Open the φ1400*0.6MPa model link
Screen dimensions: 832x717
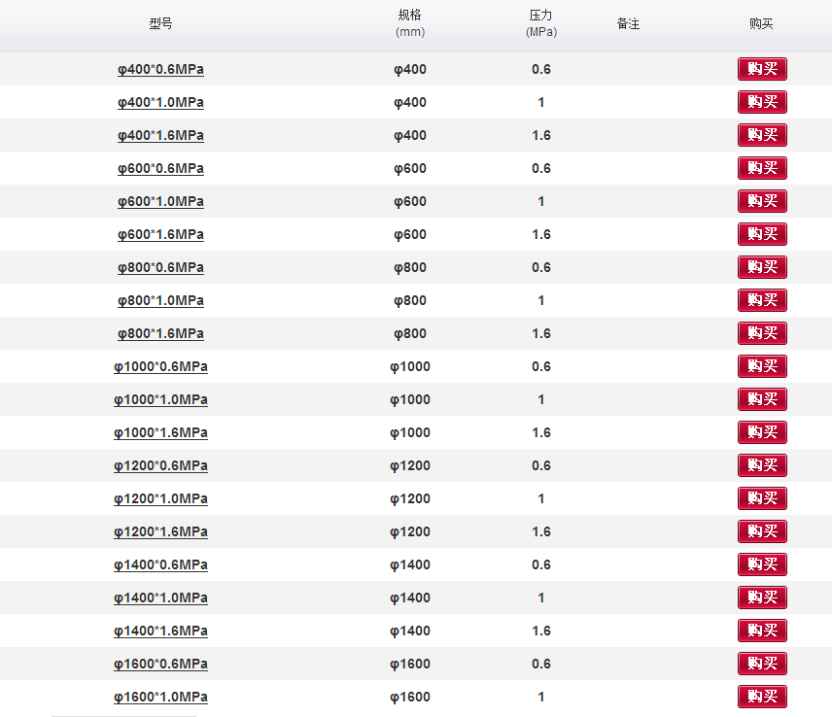[x=160, y=564]
